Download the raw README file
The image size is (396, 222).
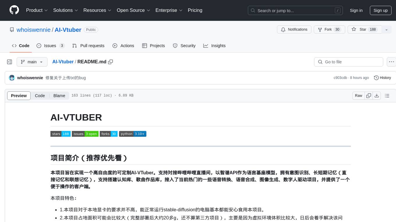click(x=377, y=96)
